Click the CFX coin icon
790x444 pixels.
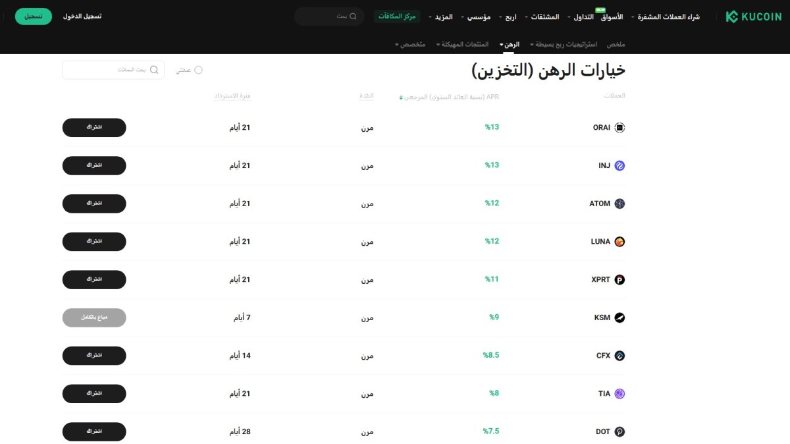coord(619,356)
